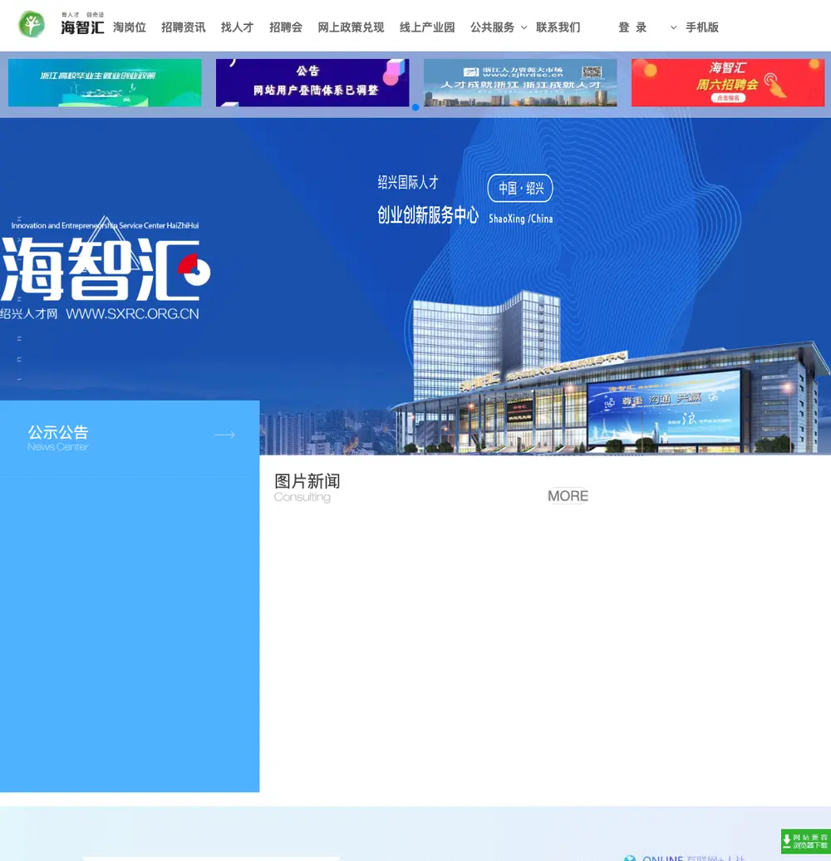Click the 网站兼容浏览器下载 green button
The image size is (831, 861).
click(806, 841)
